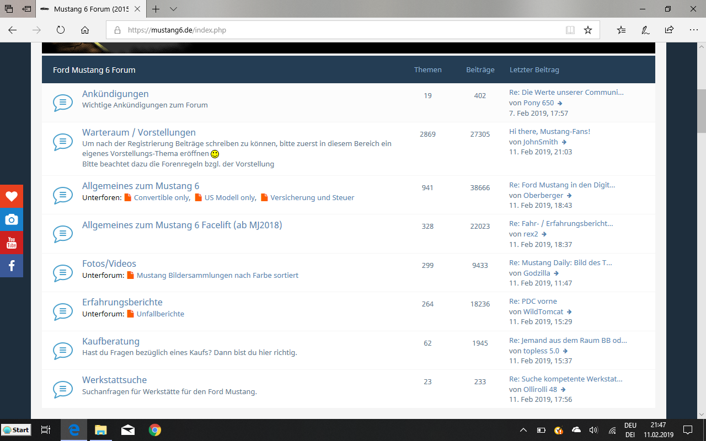The image size is (706, 441).
Task: Jump to latest post arrow next to JohnSmith
Action: tap(564, 142)
